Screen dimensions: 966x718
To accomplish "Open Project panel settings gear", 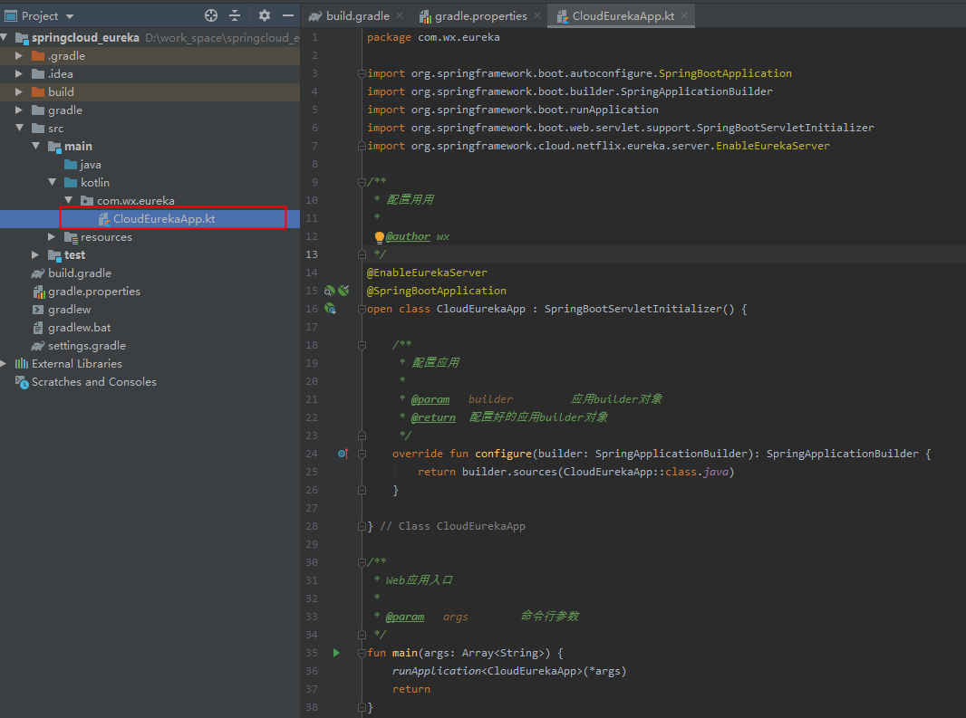I will coord(265,16).
